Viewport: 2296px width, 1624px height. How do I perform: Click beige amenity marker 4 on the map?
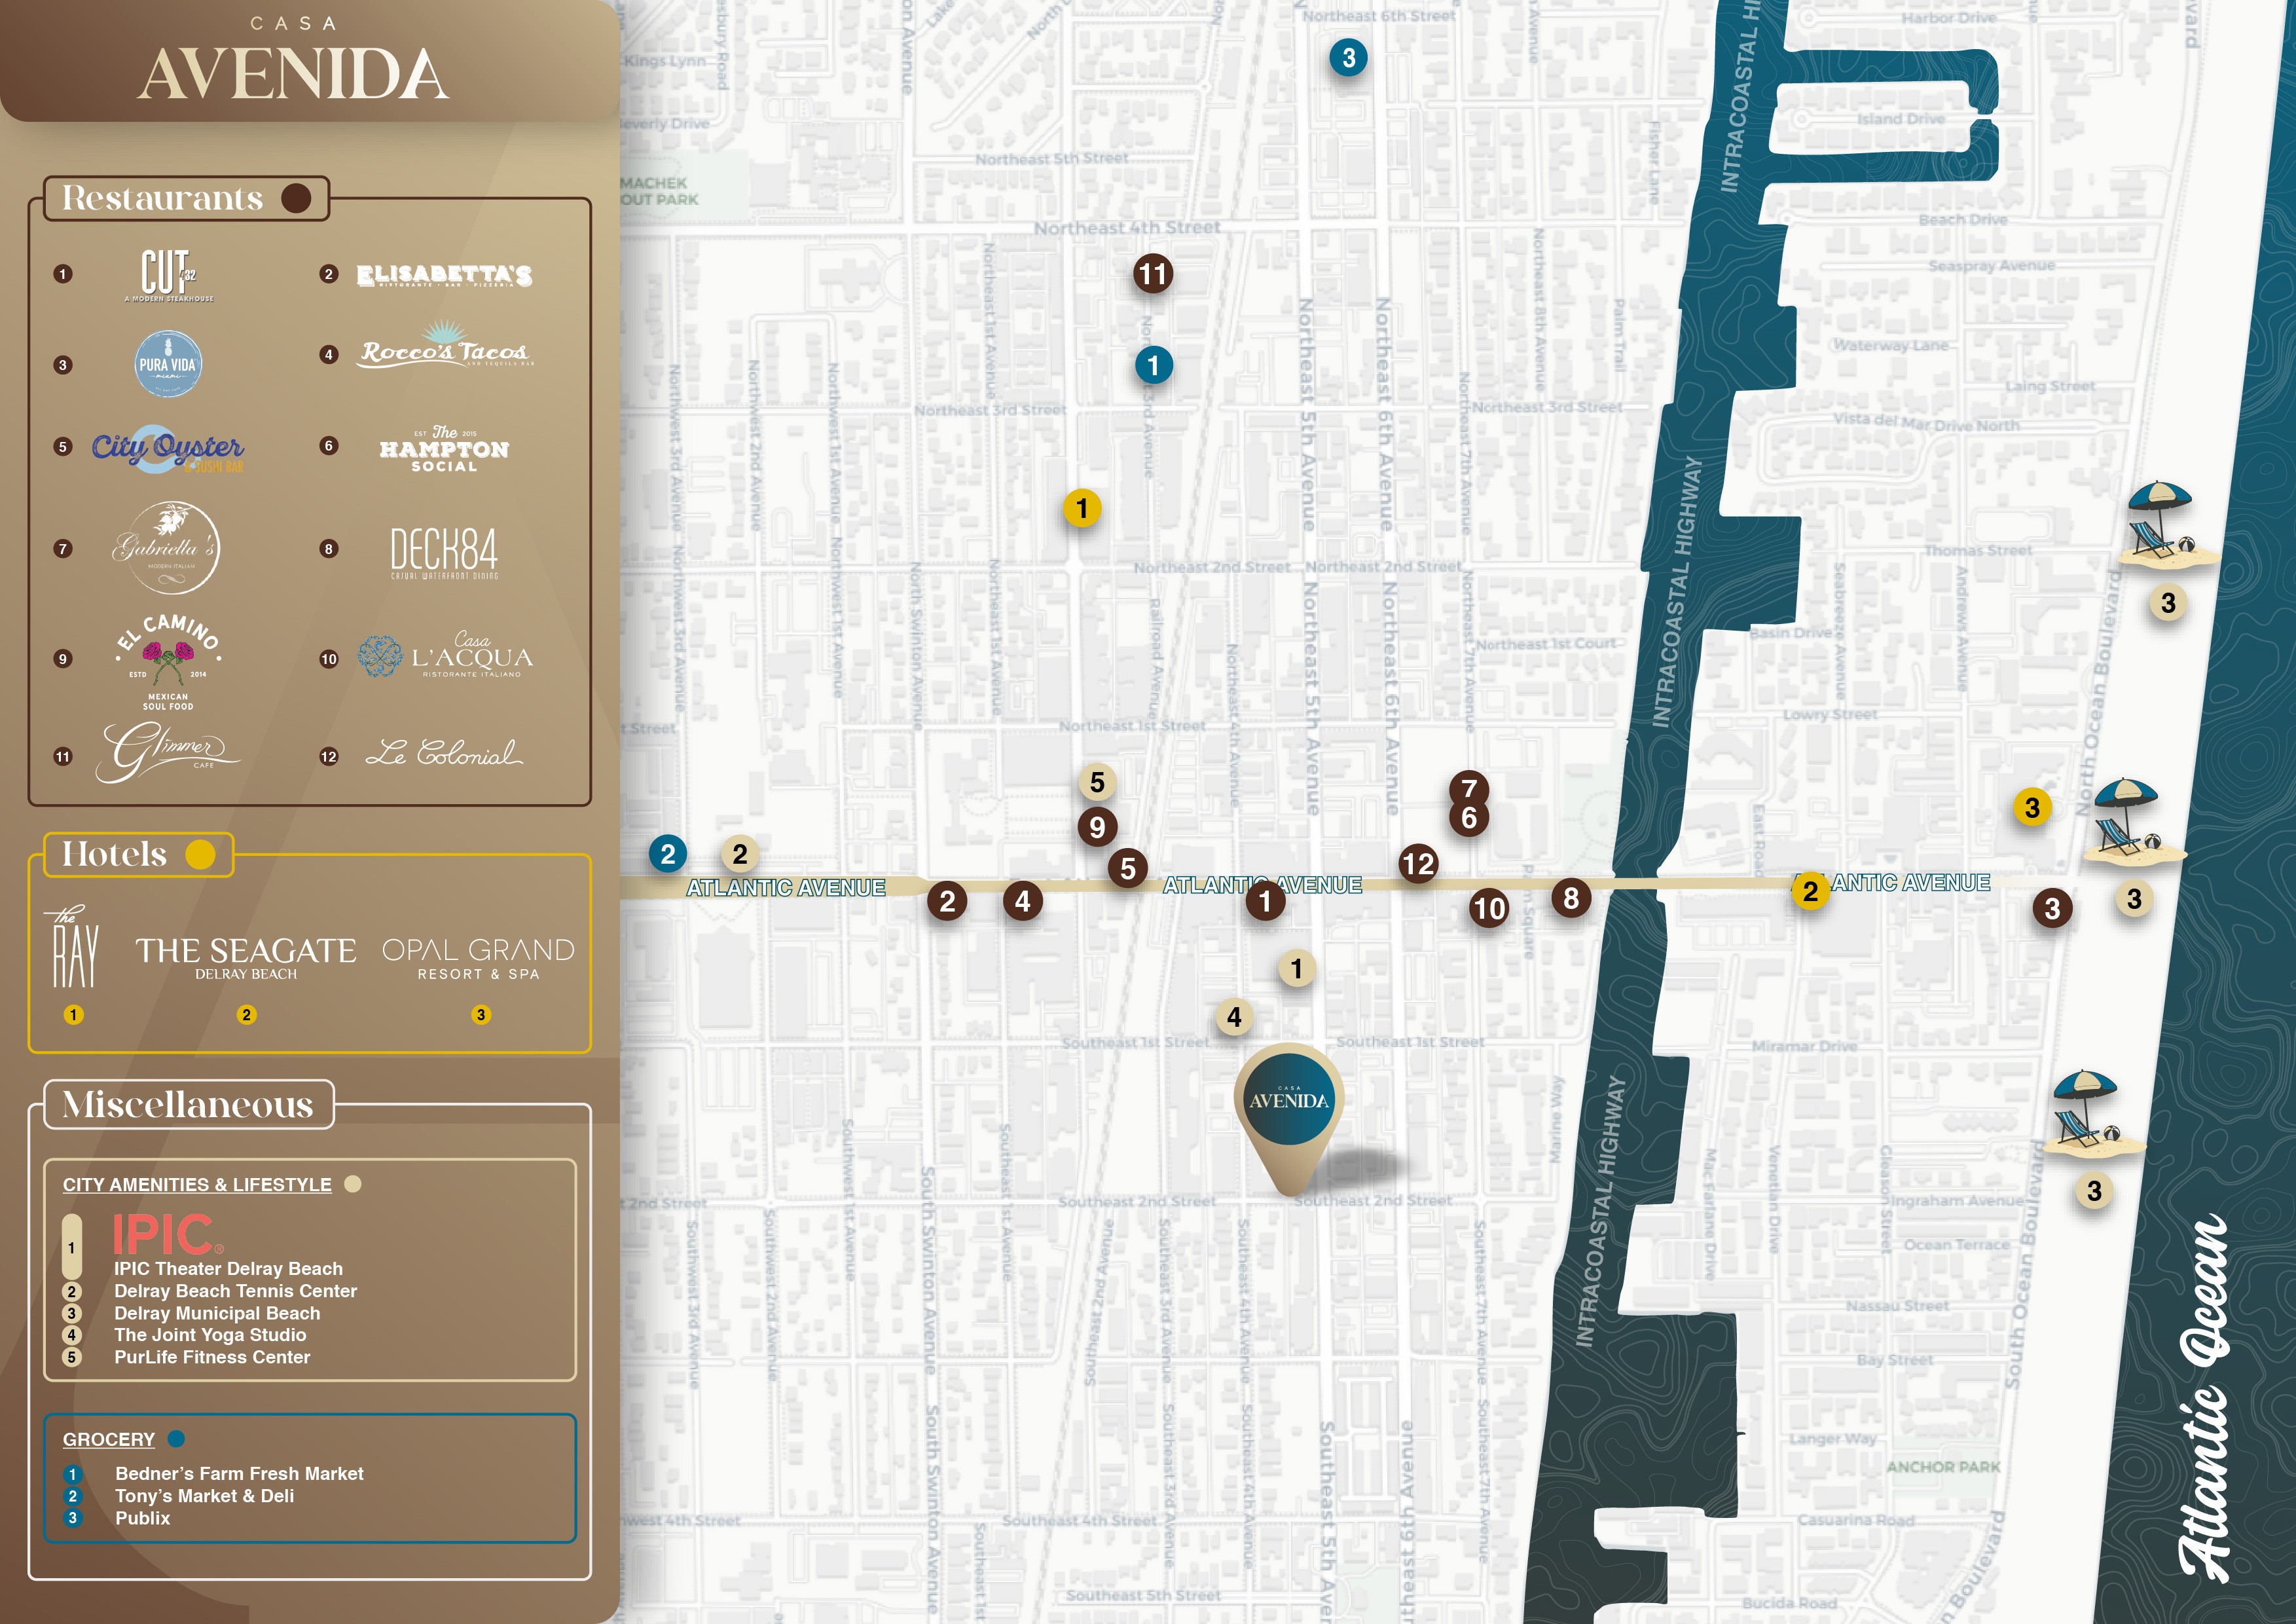pyautogui.click(x=1234, y=1017)
